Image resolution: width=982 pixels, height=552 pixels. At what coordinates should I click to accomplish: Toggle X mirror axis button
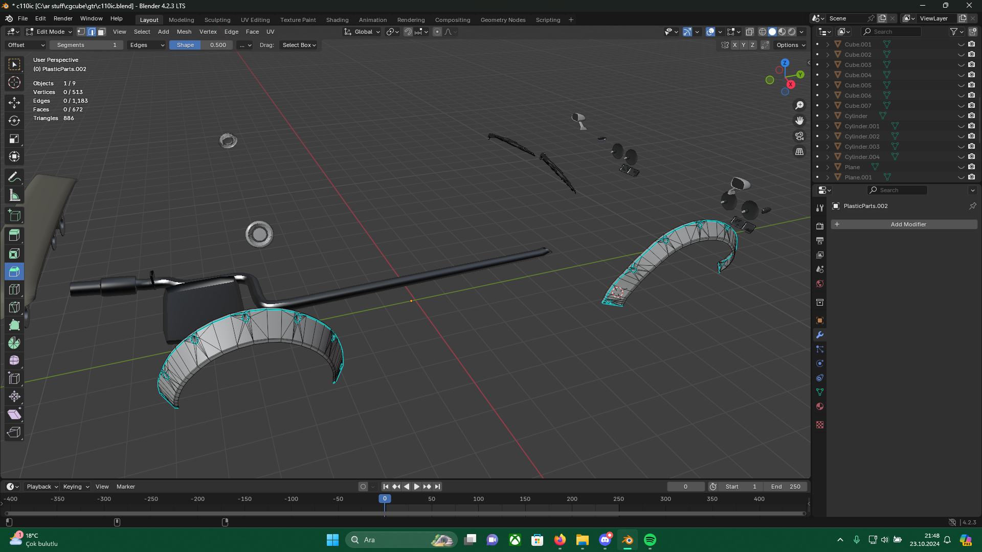(x=735, y=45)
